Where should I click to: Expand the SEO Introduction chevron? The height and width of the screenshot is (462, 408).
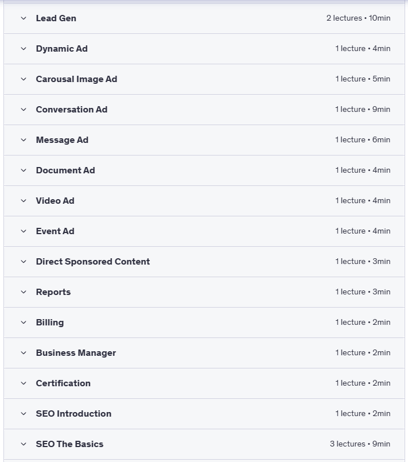[24, 414]
